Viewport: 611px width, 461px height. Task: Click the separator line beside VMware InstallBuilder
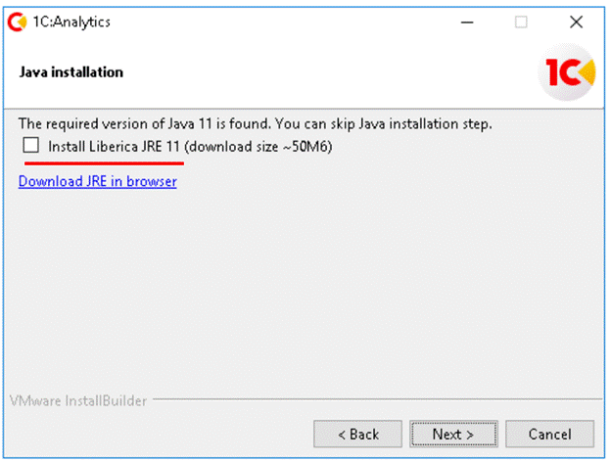[x=372, y=401]
